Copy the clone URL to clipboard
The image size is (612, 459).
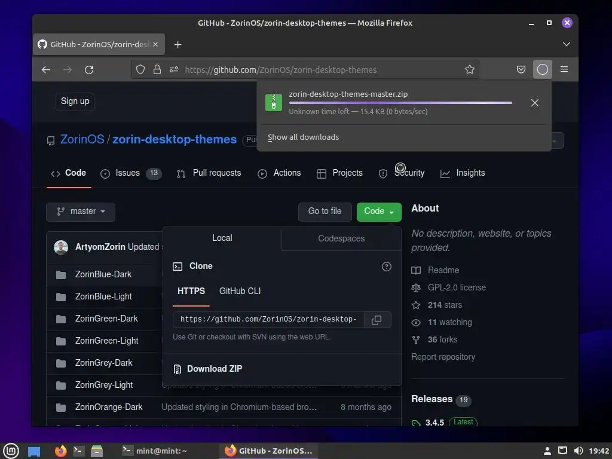[377, 320]
